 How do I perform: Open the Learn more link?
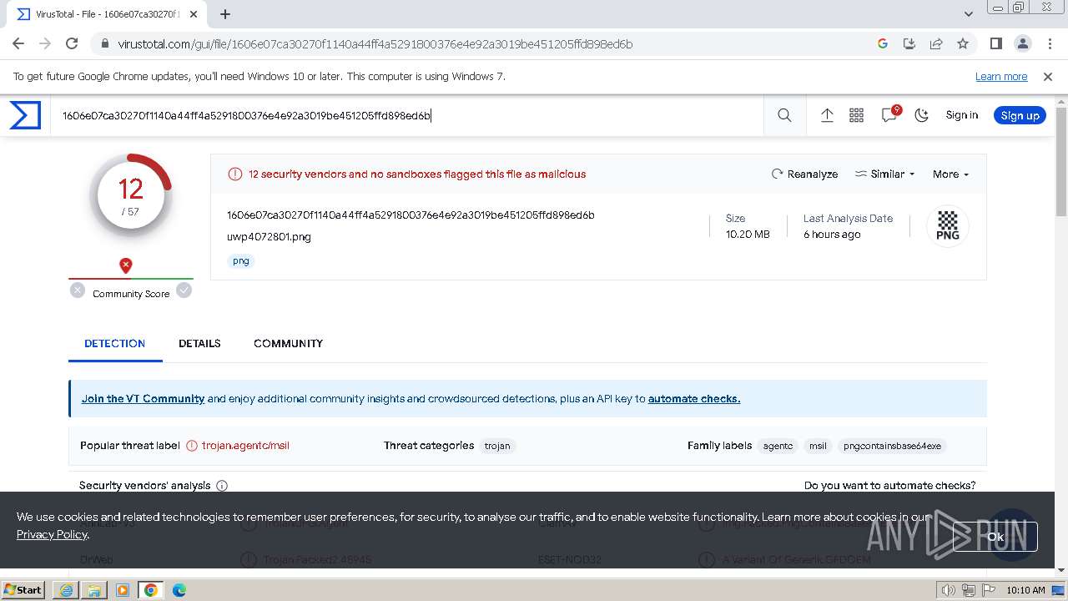click(x=1001, y=77)
